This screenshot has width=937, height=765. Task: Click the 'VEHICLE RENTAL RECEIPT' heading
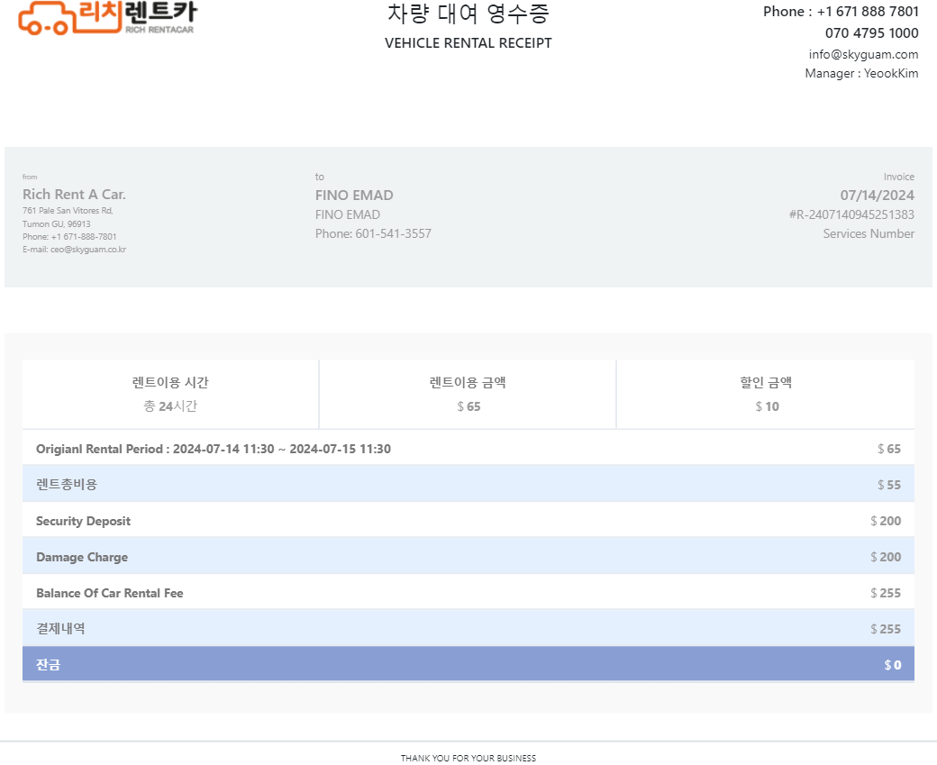point(468,43)
